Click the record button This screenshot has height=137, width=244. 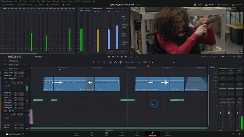tap(126, 57)
